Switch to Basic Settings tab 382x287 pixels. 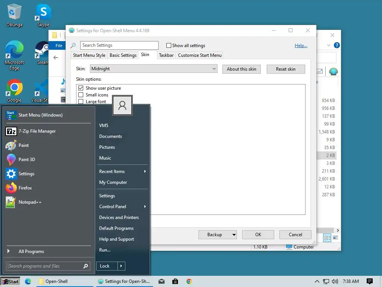[123, 55]
